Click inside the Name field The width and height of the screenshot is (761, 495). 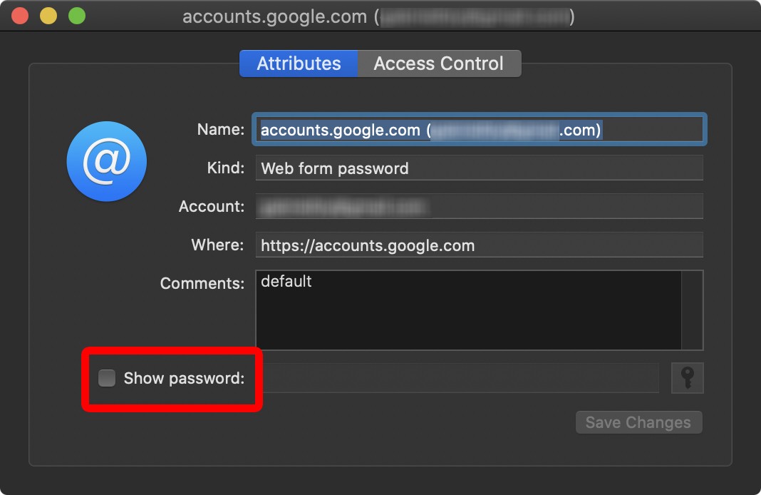click(x=477, y=130)
